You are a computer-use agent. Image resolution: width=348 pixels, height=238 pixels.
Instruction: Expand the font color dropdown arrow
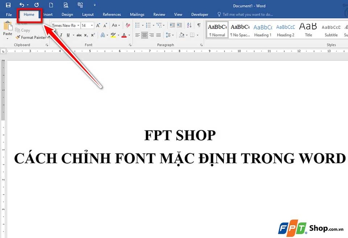[x=129, y=35]
